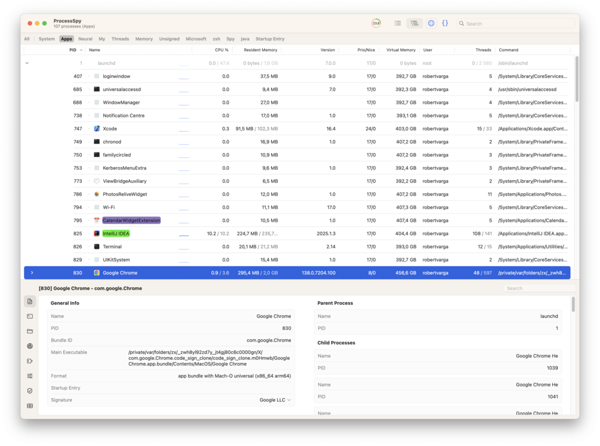Click the chronod black icon

pyautogui.click(x=97, y=142)
